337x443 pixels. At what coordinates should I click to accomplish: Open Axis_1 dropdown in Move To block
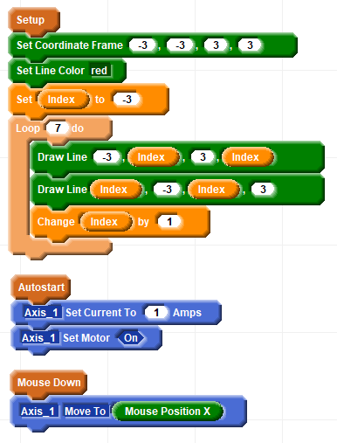point(38,412)
